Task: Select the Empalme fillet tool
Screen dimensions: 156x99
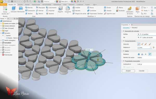Action: [68, 10]
